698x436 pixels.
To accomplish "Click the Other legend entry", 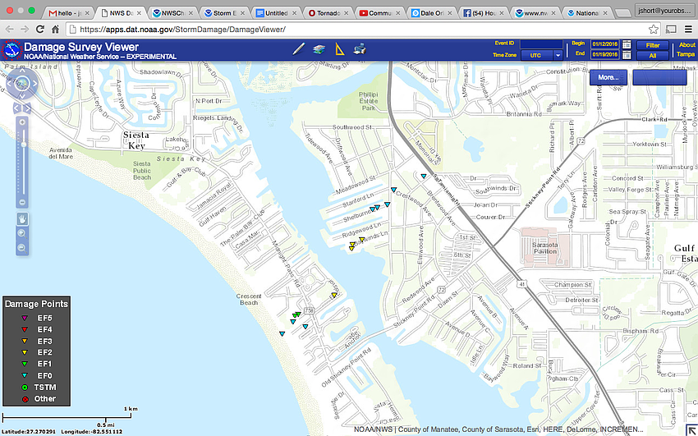I will tap(39, 398).
